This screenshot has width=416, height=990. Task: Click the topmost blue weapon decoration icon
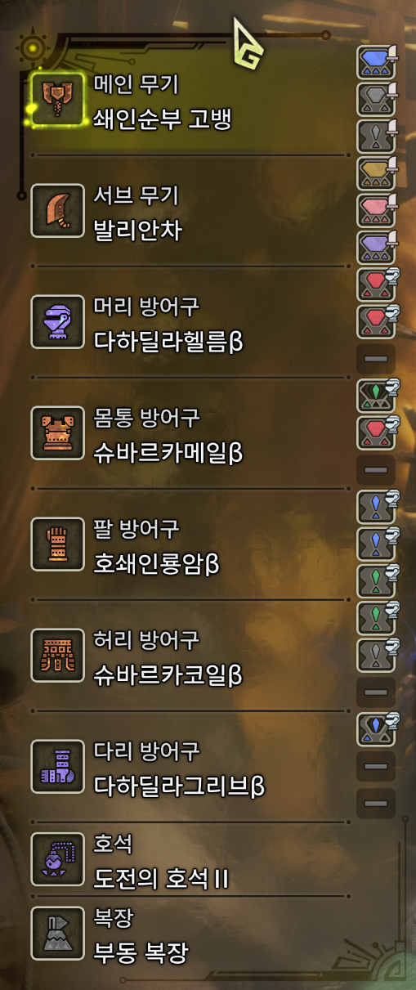(376, 62)
